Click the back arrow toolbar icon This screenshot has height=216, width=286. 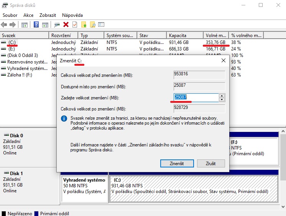[4, 24]
